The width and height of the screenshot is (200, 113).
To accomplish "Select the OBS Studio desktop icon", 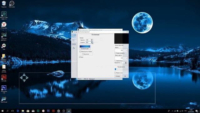I will click(x=12, y=4).
